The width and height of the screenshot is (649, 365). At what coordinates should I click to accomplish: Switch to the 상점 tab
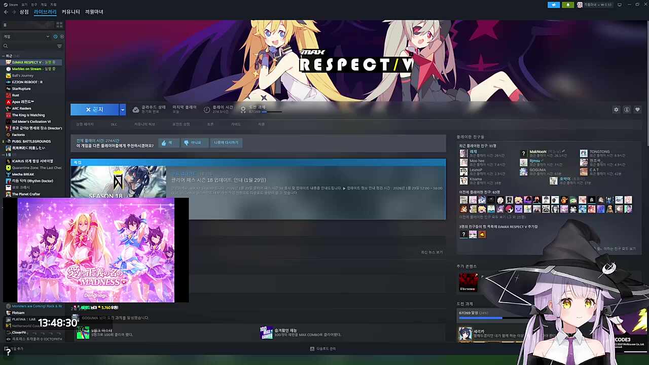click(x=24, y=12)
